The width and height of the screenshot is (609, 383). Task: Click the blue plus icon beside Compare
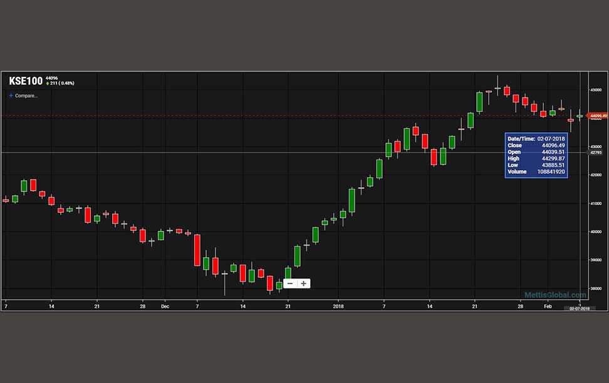click(x=11, y=96)
